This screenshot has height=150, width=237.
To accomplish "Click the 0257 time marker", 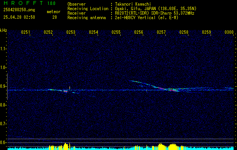I will point(161,32).
